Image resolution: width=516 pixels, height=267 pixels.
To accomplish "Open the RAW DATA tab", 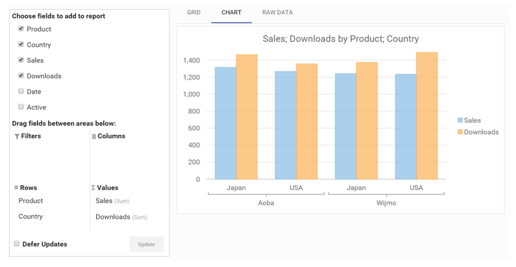I will click(277, 13).
